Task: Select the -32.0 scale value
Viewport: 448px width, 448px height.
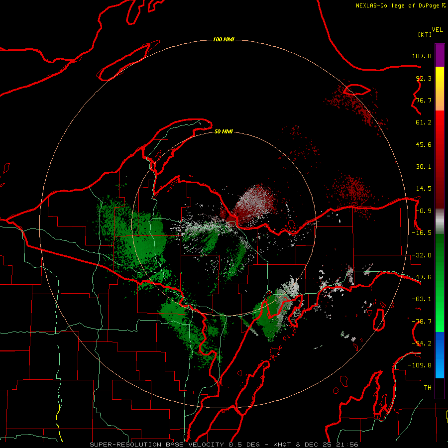Action: coord(422,255)
